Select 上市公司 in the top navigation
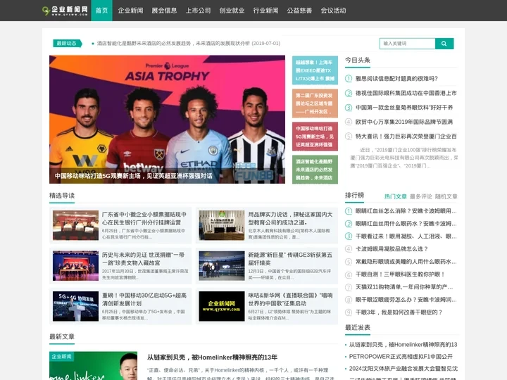The height and width of the screenshot is (380, 507). 198,11
